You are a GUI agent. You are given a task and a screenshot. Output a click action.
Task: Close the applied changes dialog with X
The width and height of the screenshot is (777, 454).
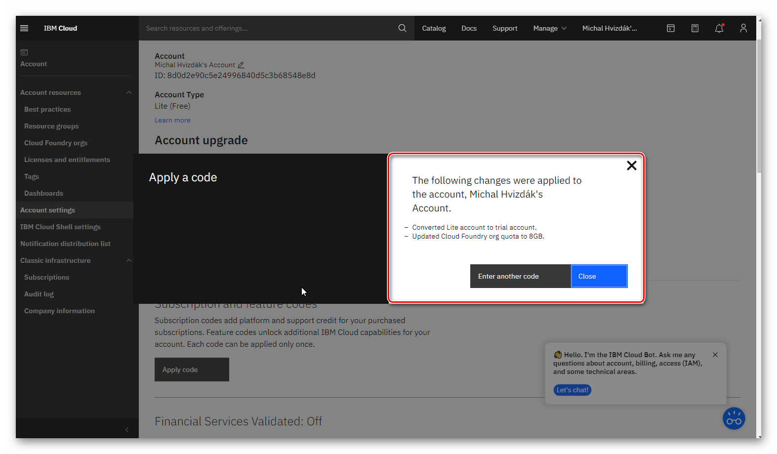click(x=631, y=166)
